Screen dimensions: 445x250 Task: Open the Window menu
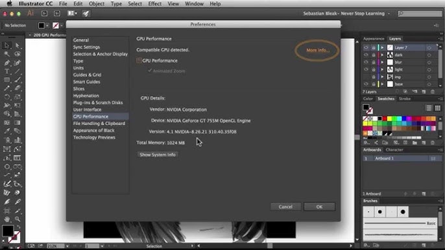tap(194, 4)
